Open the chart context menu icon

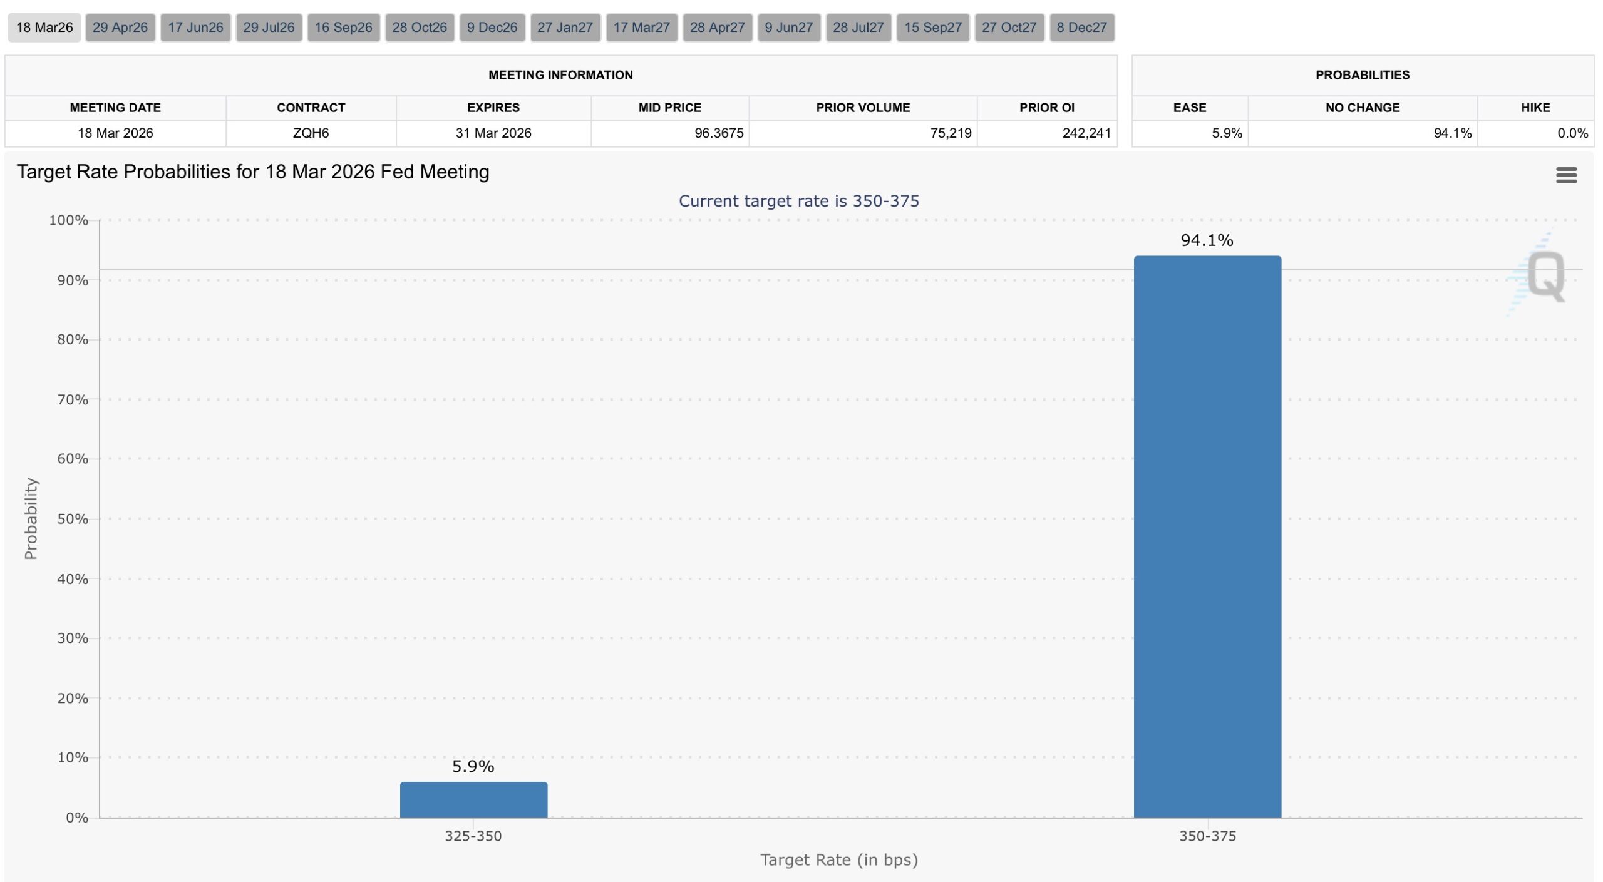(x=1567, y=175)
